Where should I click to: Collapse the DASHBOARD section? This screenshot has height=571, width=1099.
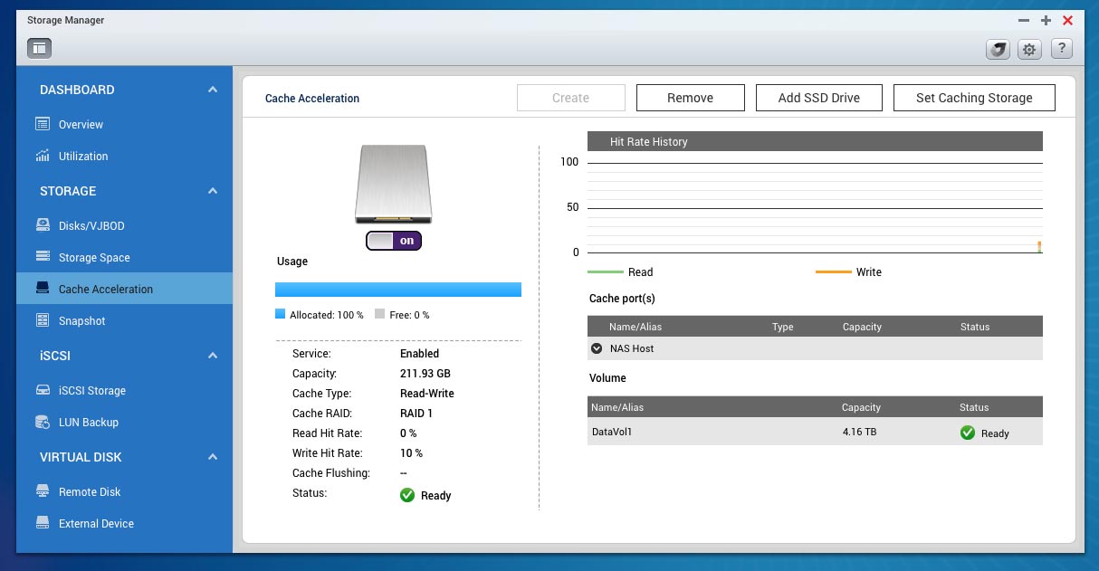pos(213,90)
